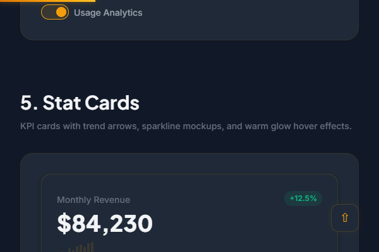This screenshot has height=252, width=379.
Task: Click the green +12.5% trend badge
Action: click(303, 198)
